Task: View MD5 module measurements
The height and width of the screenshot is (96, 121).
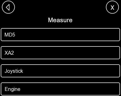Action: 60,35
